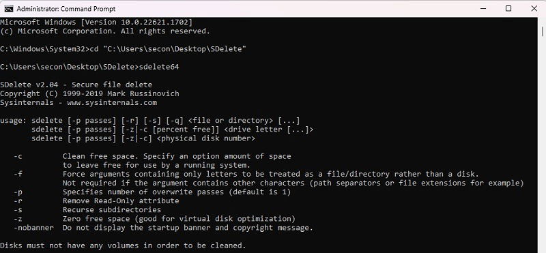The image size is (546, 253).
Task: Click the empty scrollbar track below the thumb
Action: coord(542,146)
